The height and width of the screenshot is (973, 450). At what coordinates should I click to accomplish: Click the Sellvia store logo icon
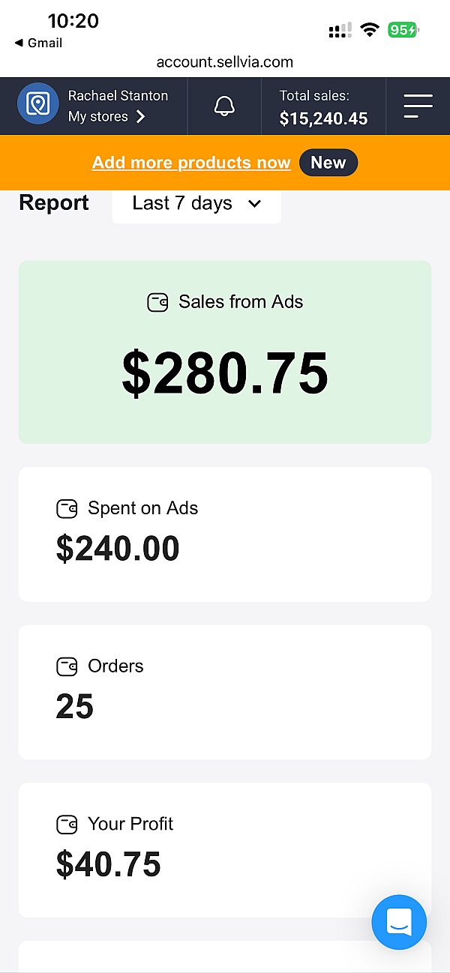coord(37,103)
